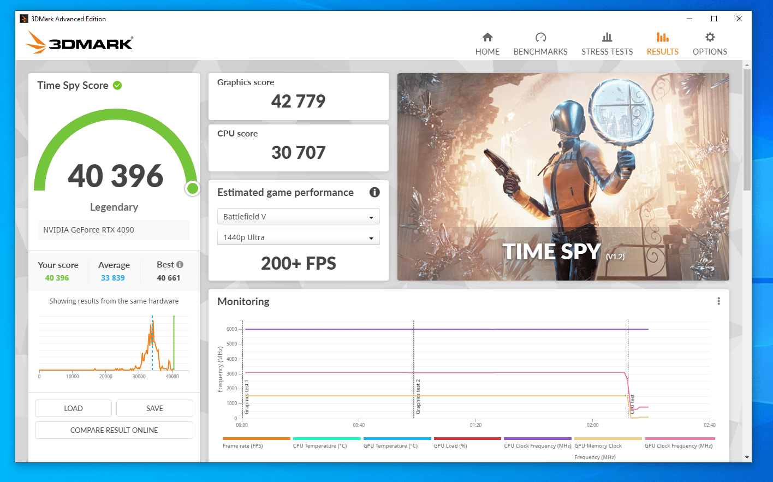Screen dimensions: 773x482
Task: Click the scrollbar up arrow
Action: [x=747, y=65]
